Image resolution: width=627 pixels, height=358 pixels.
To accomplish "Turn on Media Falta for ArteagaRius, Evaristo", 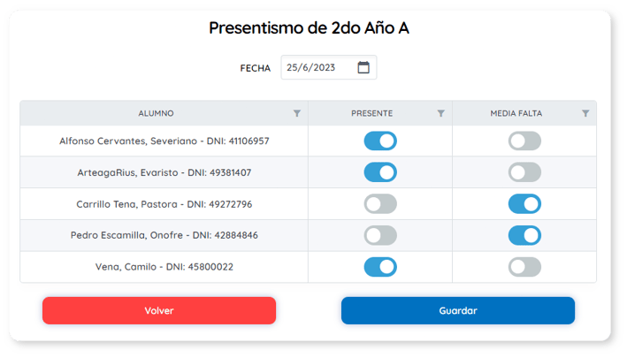I will (x=524, y=172).
